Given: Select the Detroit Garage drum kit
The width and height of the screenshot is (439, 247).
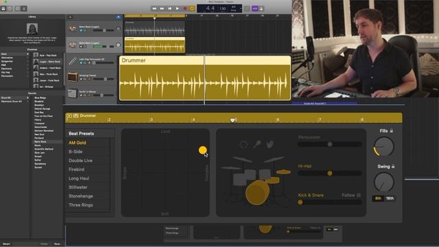Looking at the screenshot, I should pos(43,108).
